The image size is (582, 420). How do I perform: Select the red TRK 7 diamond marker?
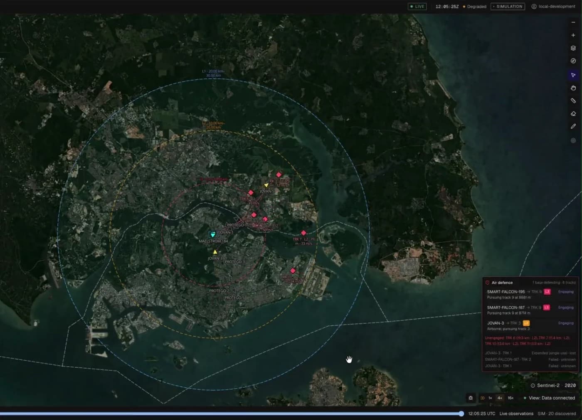click(x=303, y=233)
